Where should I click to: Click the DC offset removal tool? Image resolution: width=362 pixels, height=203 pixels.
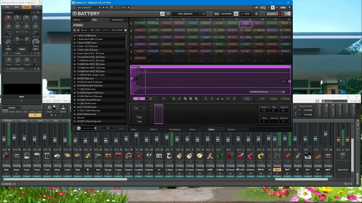click(x=228, y=99)
